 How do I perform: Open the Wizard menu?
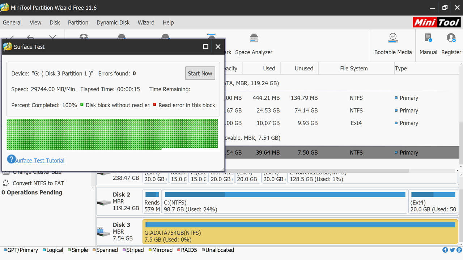point(146,22)
